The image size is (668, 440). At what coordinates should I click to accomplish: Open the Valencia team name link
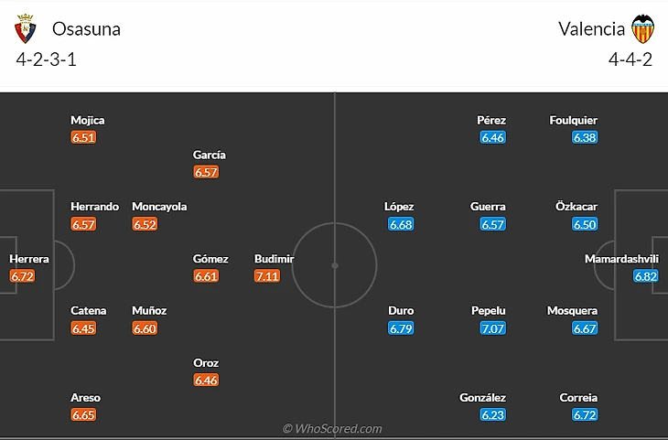click(592, 28)
